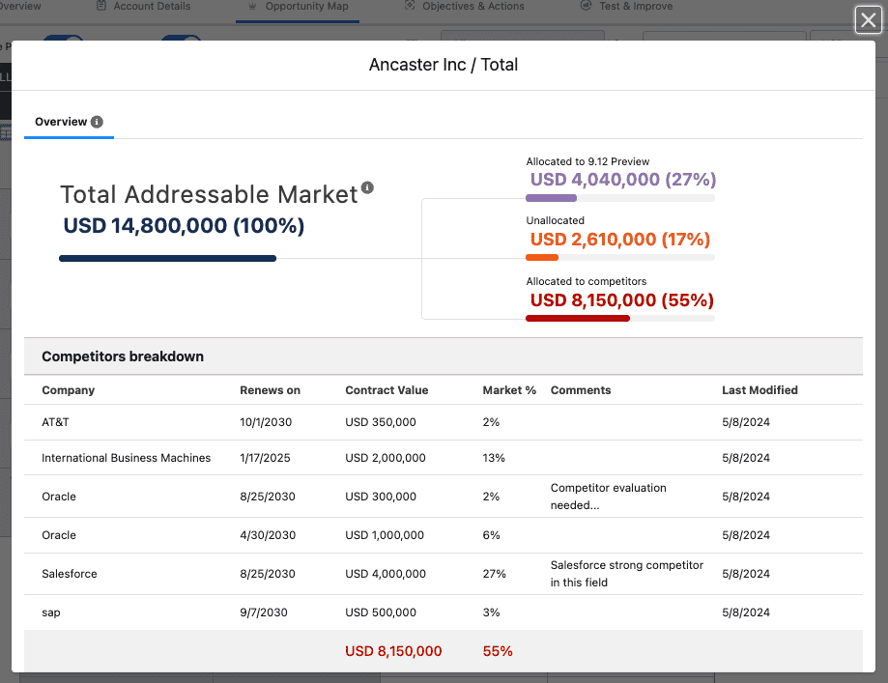Click the red Allocated to competitors bar
The width and height of the screenshot is (888, 683).
tap(578, 318)
